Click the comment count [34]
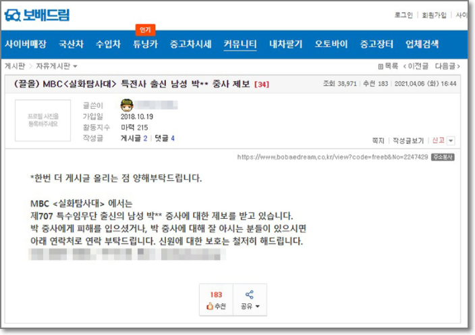This screenshot has height=335, width=475. [x=262, y=84]
